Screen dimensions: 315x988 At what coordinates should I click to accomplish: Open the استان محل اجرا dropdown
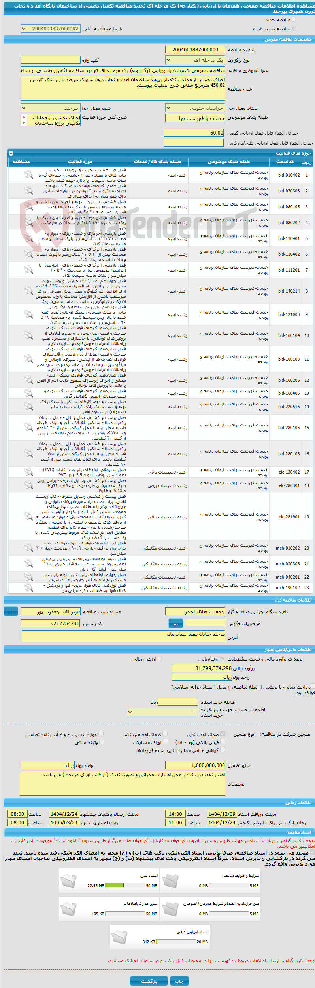click(x=195, y=108)
